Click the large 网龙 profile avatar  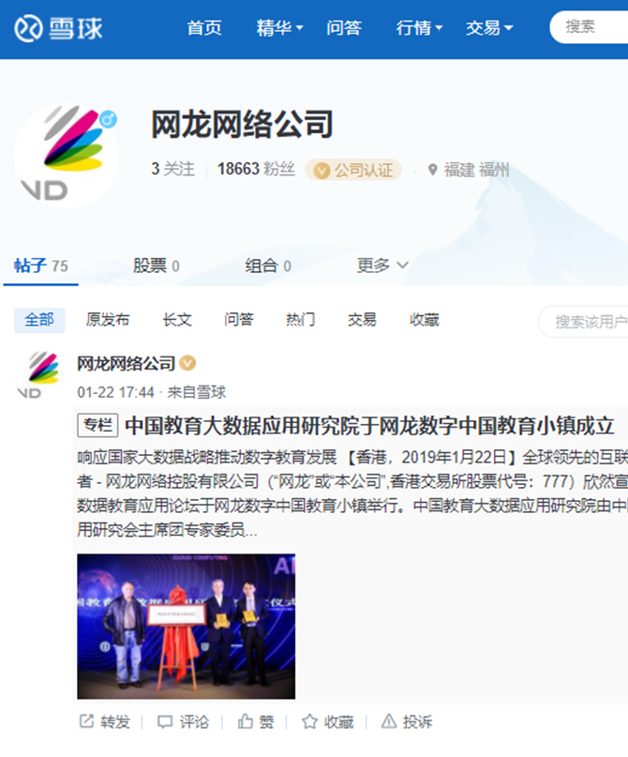point(66,156)
